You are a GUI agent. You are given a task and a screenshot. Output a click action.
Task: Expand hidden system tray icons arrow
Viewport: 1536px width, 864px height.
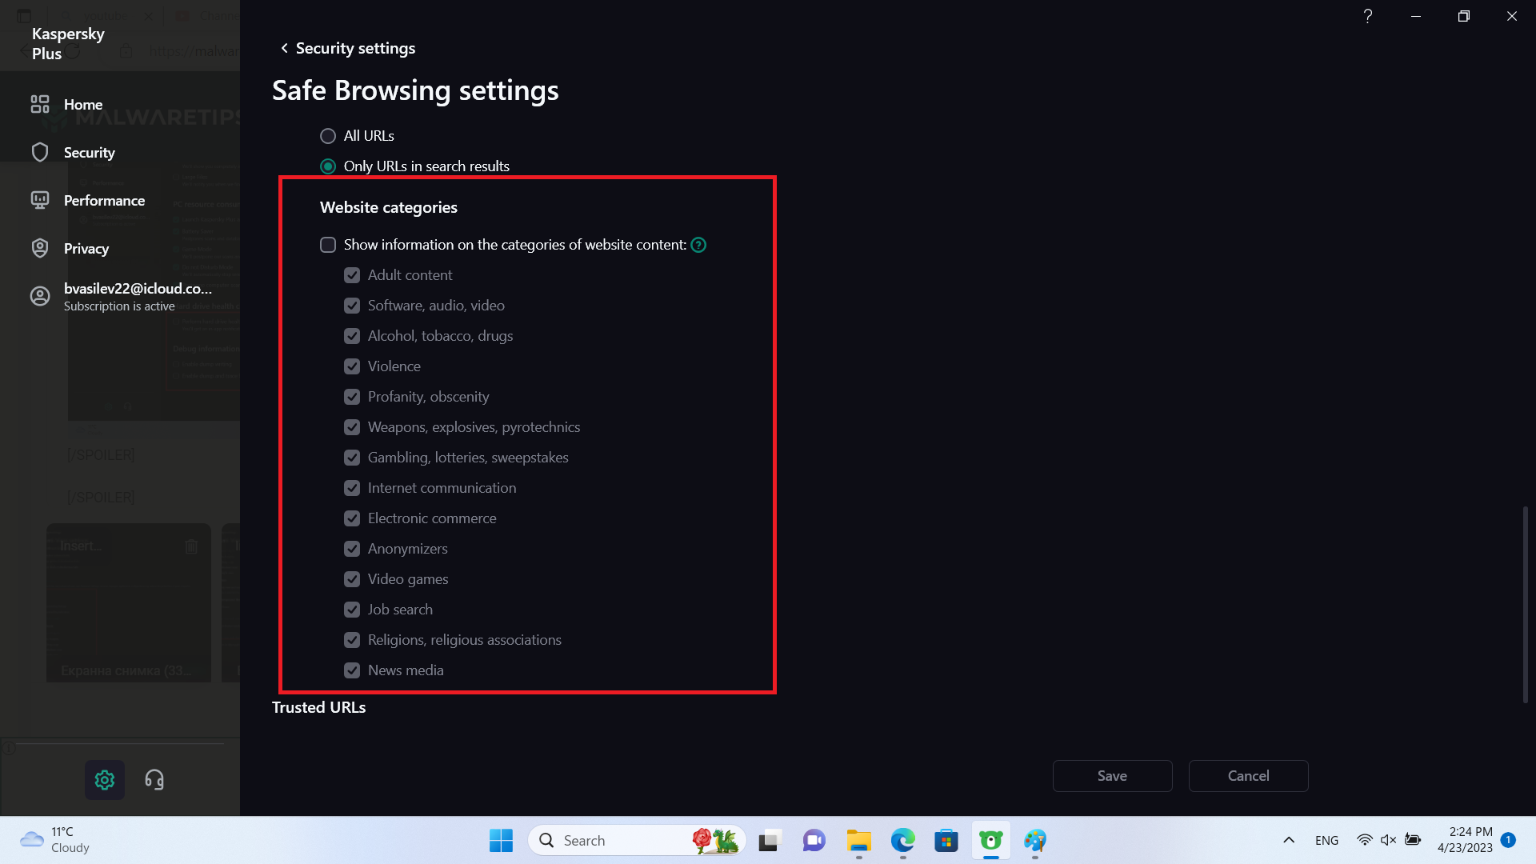point(1288,840)
